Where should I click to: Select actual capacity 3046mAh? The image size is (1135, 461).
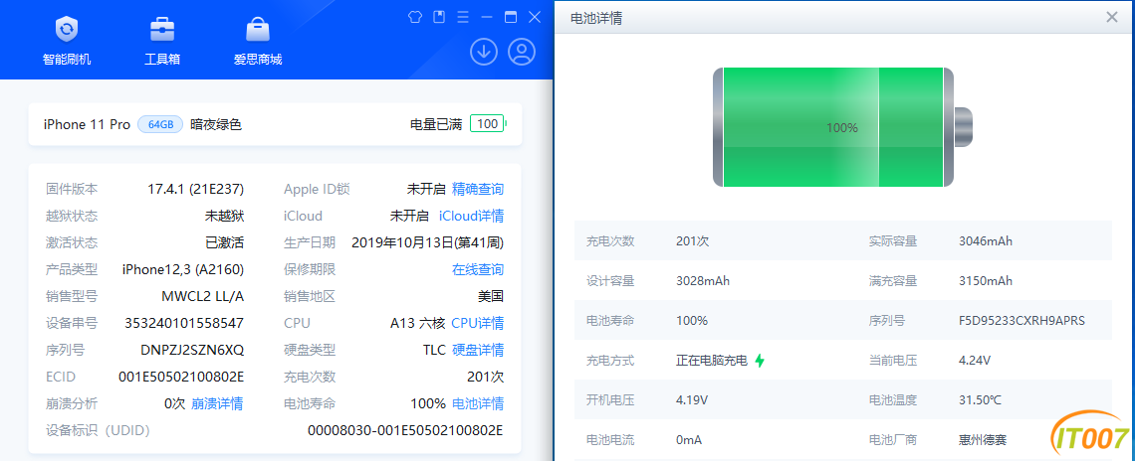pos(986,240)
